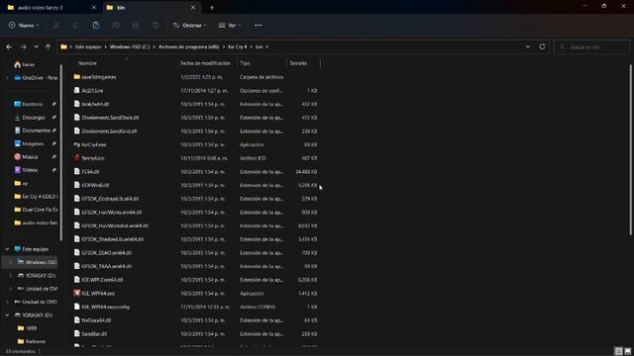
Task: Click the file list vertical scrollbar
Action: [x=630, y=149]
